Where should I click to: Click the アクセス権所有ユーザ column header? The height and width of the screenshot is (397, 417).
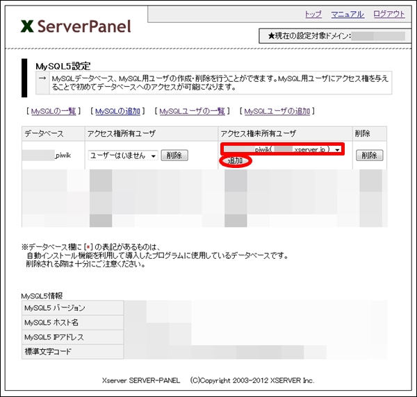click(152, 133)
